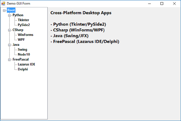
Task: Select the Delphi tree item
Action: coord(23,69)
